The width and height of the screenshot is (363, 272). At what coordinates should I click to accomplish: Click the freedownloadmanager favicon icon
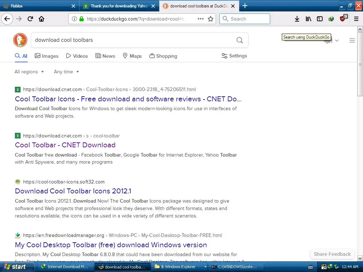coord(18,236)
